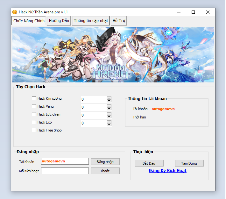
Task: Pause using the Tạm Dừng button
Action: coord(189,163)
